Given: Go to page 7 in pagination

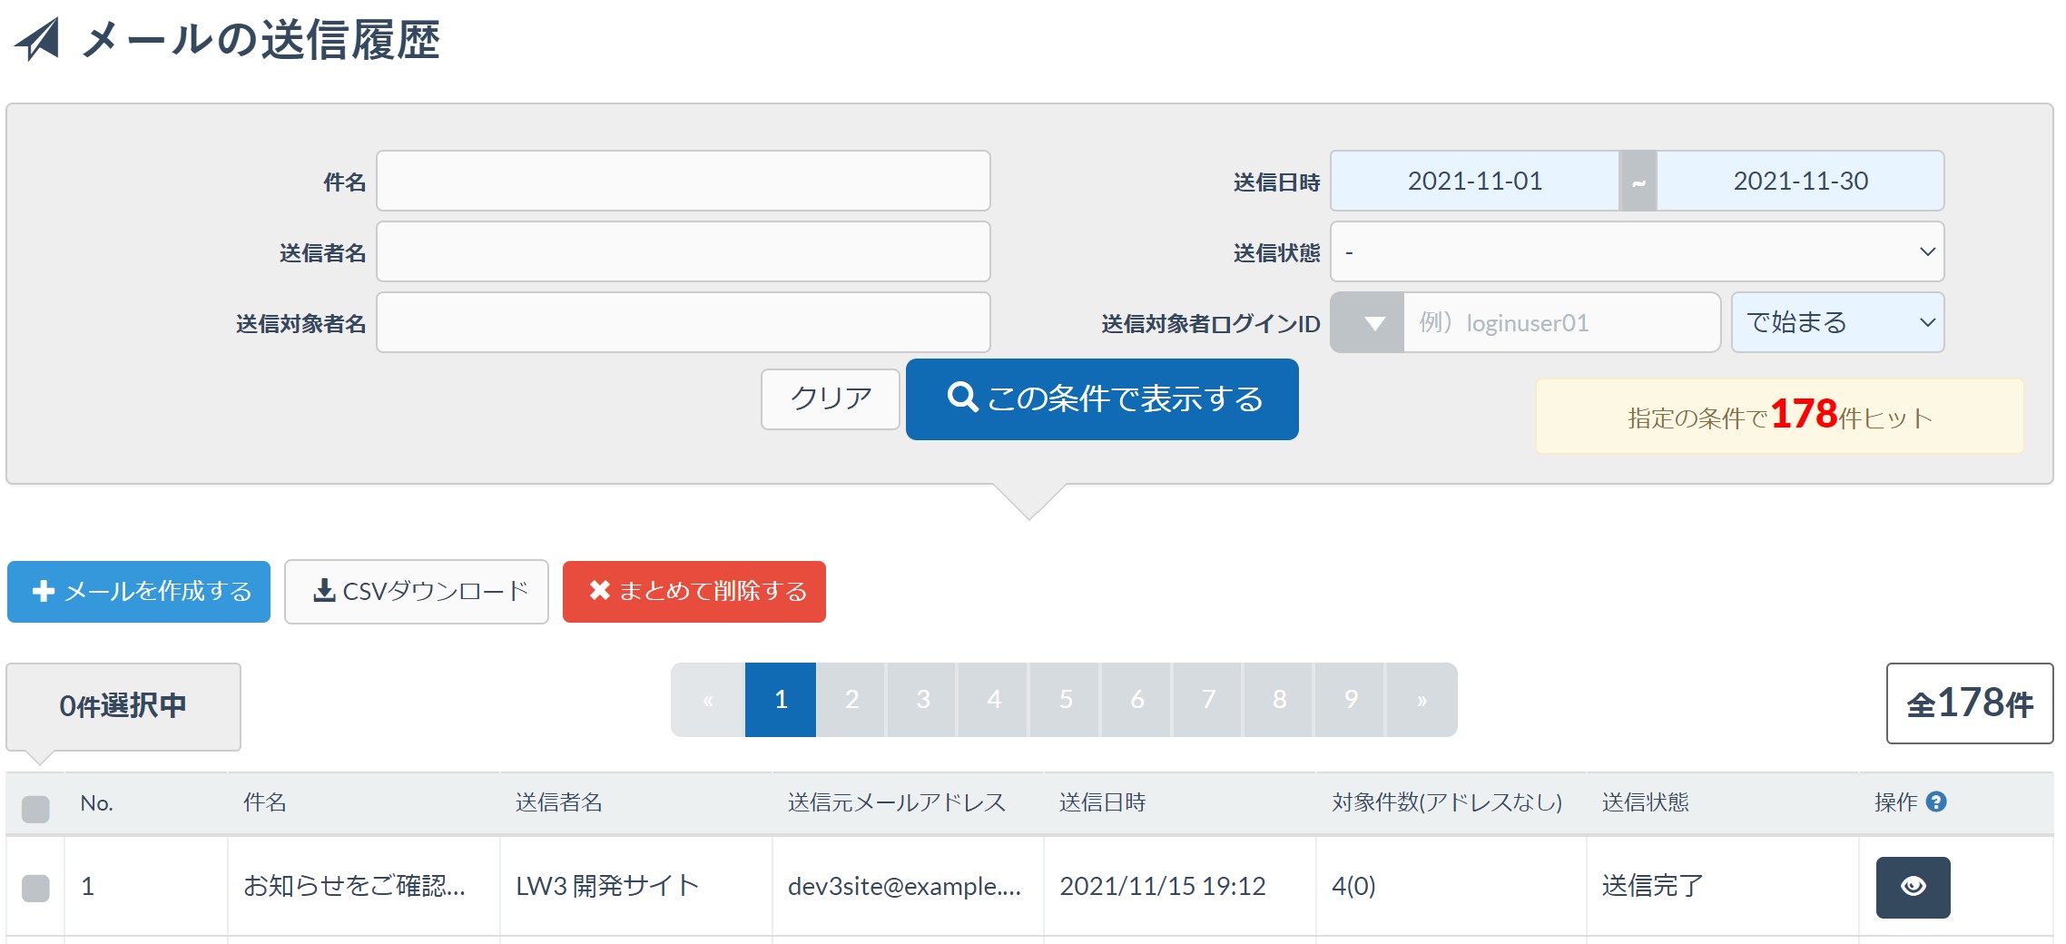Looking at the screenshot, I should pyautogui.click(x=1208, y=699).
